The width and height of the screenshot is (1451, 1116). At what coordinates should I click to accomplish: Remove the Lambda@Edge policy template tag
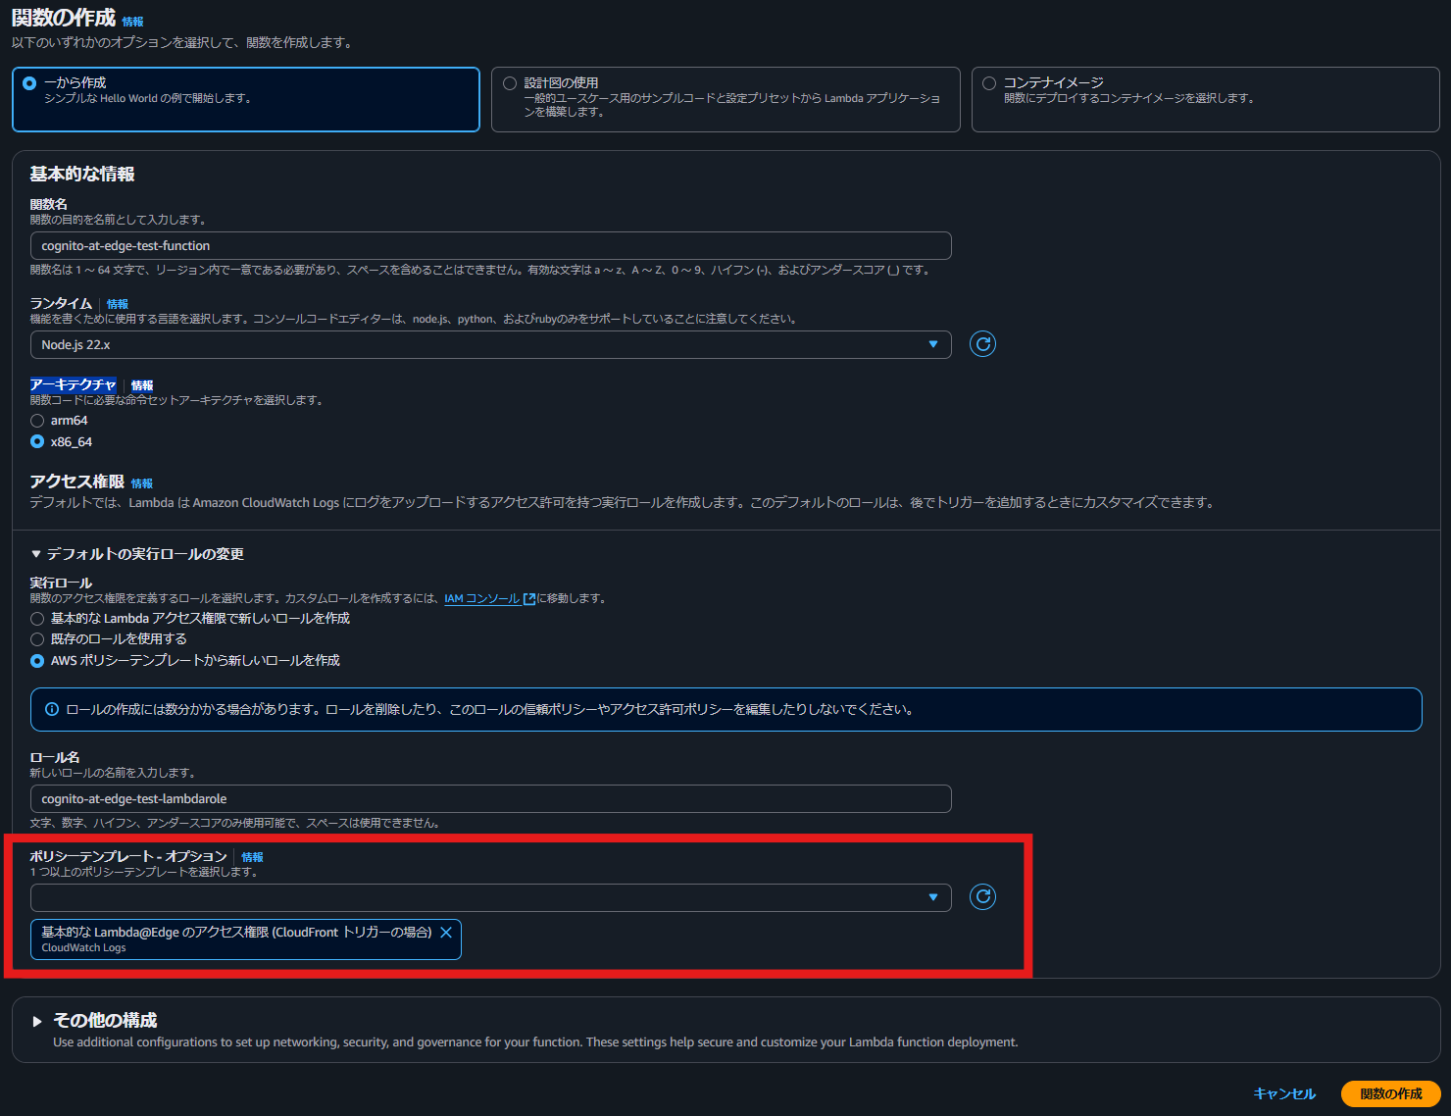[446, 933]
